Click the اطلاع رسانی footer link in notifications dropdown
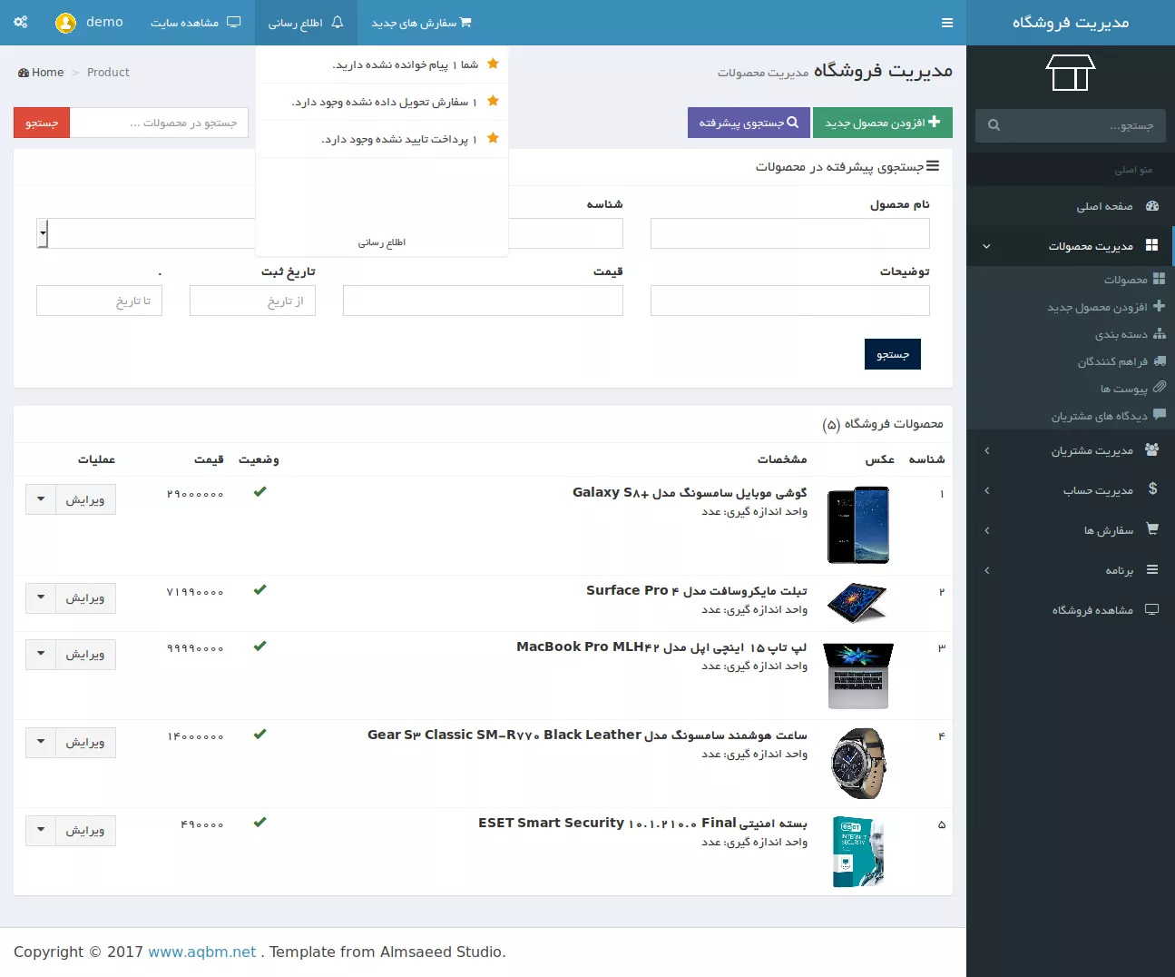This screenshot has height=977, width=1175. tap(382, 242)
